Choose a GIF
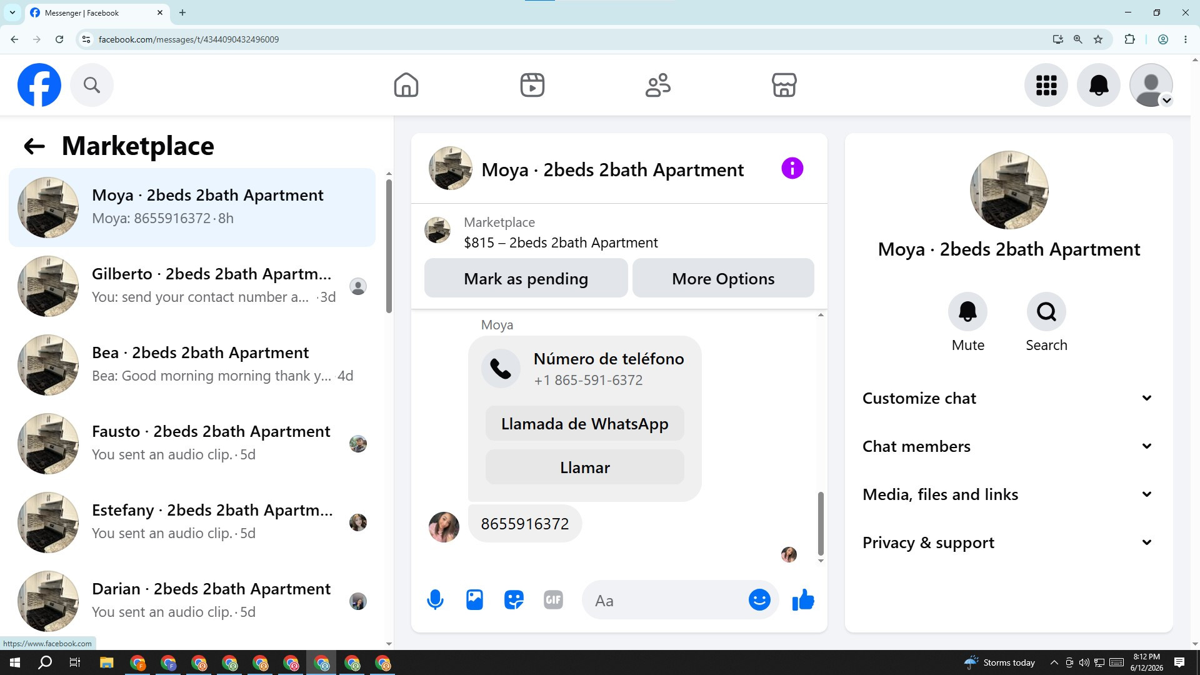This screenshot has width=1200, height=675. pos(553,600)
